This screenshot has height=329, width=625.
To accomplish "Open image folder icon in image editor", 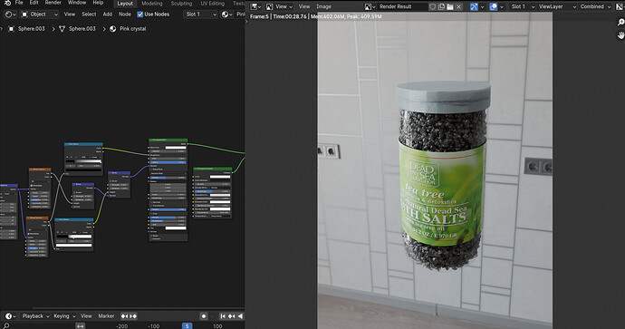I will (450, 6).
